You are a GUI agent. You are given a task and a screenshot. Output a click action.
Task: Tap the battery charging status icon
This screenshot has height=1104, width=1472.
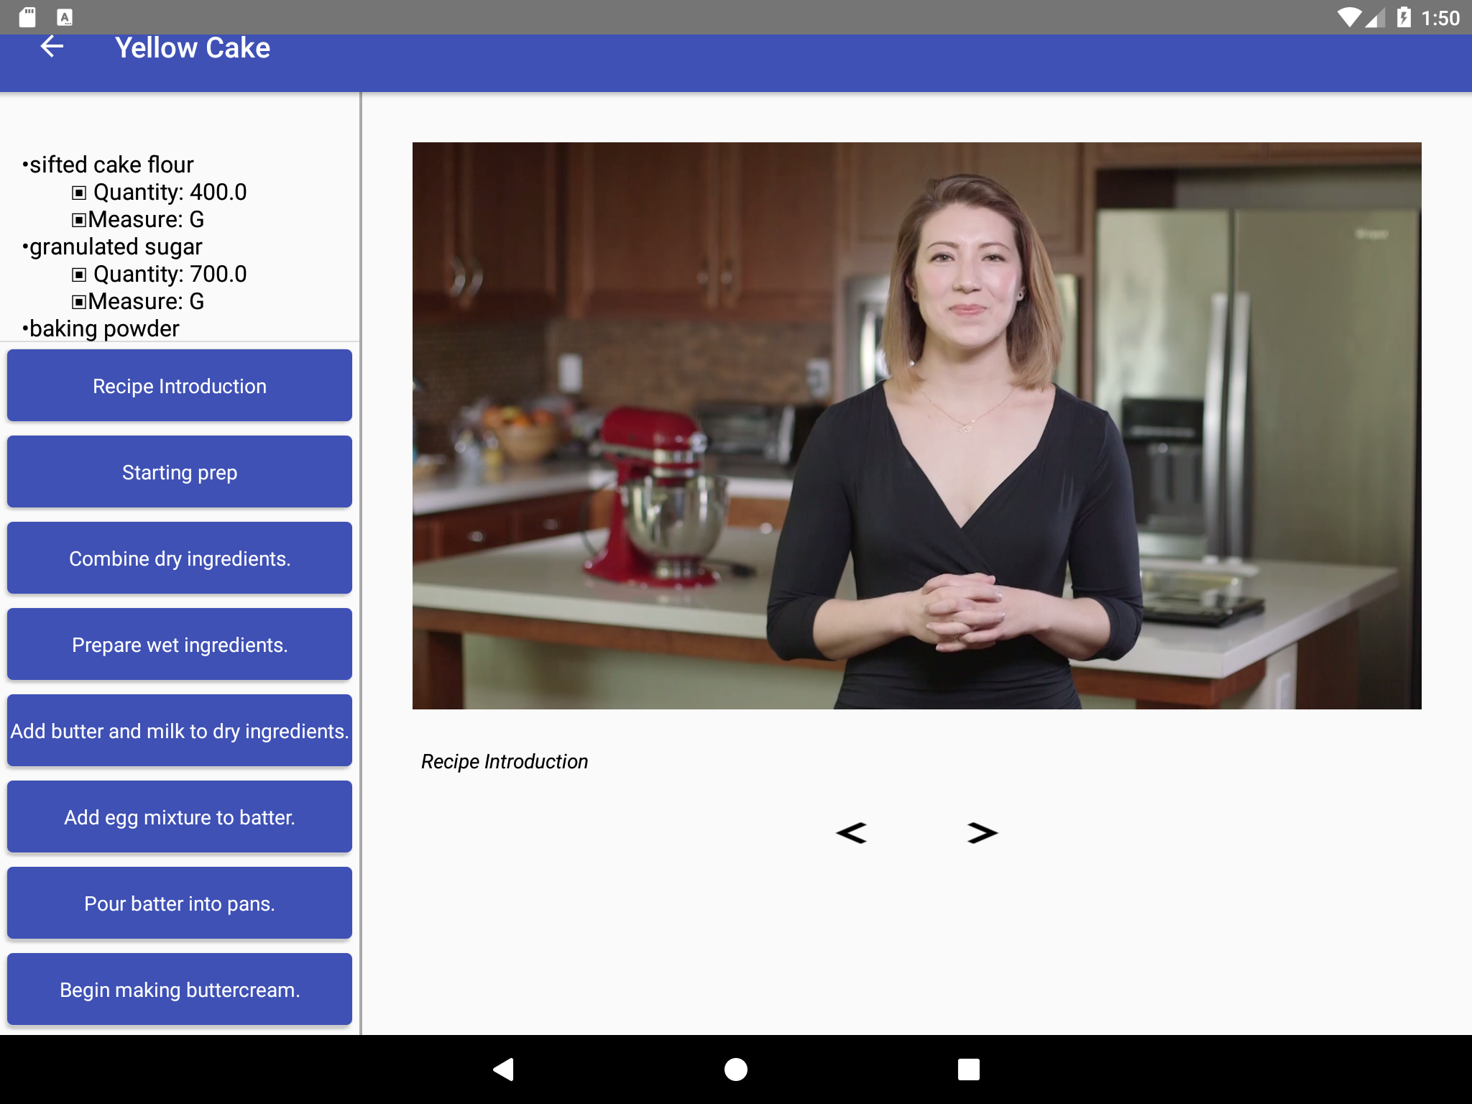[1404, 17]
